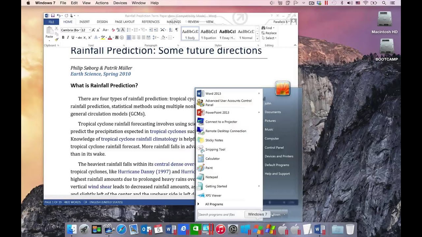
Task: Click the Sort A-Z icon
Action: 170,30
